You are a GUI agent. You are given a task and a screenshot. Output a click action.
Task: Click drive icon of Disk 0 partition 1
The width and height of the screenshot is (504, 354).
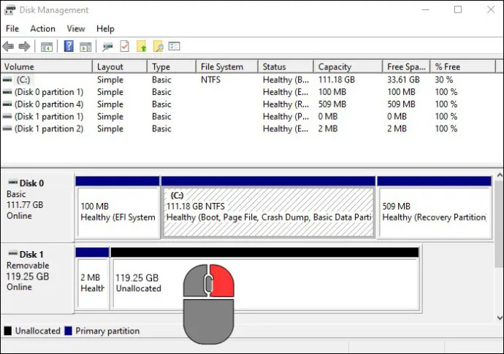(7, 92)
